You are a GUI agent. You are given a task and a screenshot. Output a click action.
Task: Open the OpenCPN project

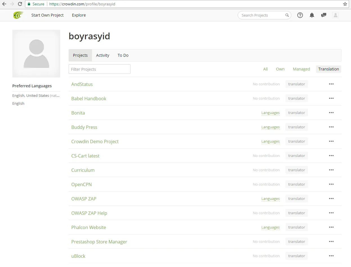pos(81,184)
